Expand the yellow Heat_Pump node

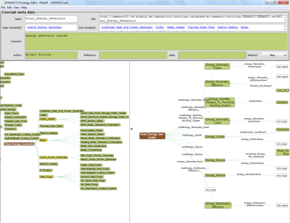[46, 177]
